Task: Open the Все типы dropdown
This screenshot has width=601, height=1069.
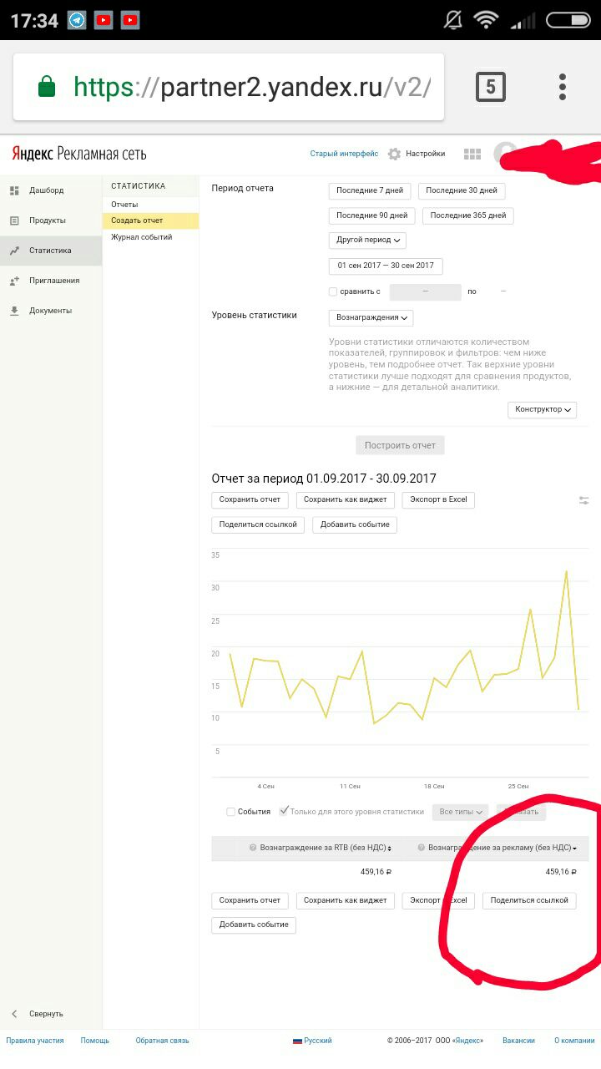Action: click(x=460, y=812)
